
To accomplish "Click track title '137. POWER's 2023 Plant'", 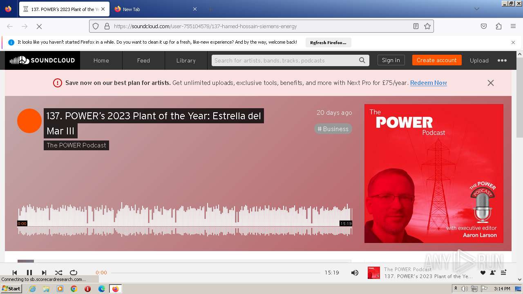I will [x=154, y=123].
